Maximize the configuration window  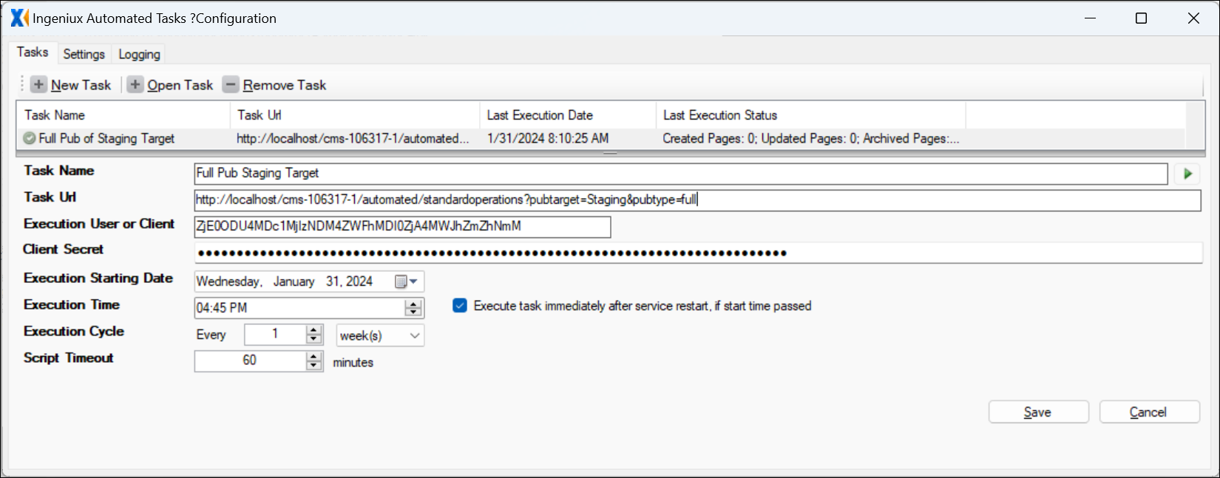pos(1142,18)
